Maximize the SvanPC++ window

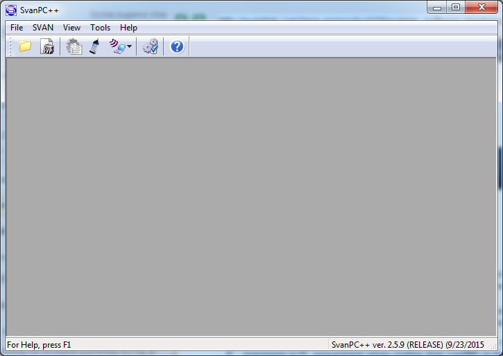456,8
